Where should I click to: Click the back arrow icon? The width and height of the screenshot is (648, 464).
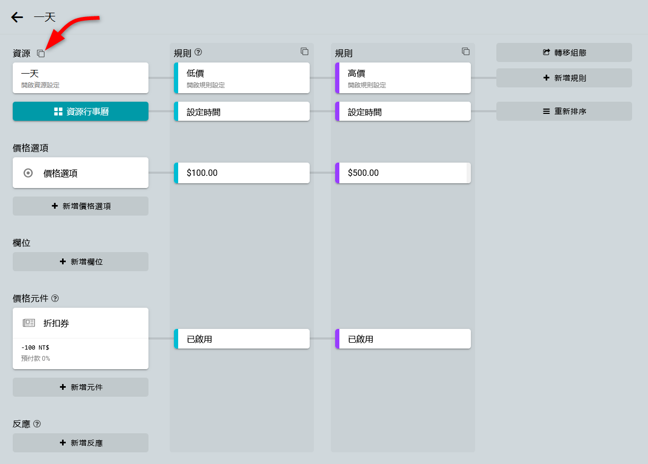pyautogui.click(x=17, y=17)
